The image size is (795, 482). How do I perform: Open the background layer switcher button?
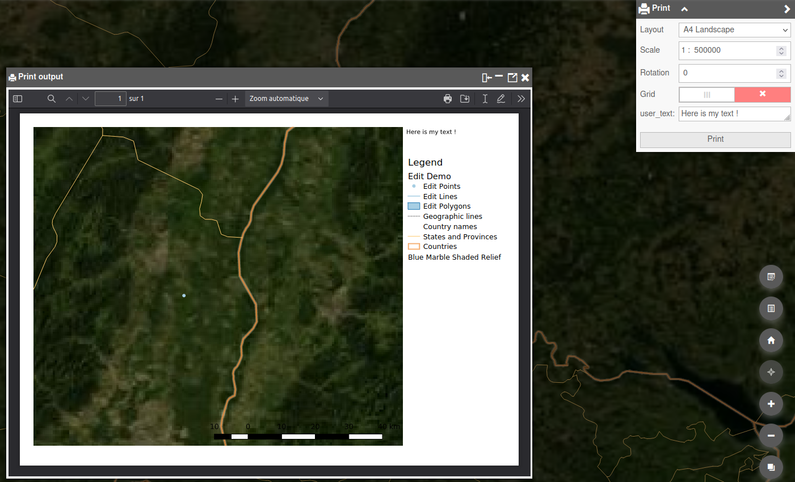(771, 467)
